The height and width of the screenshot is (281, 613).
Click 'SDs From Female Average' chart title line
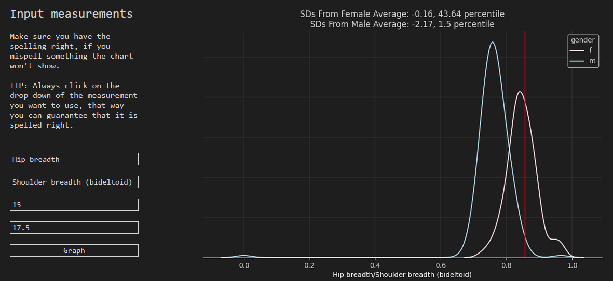point(402,14)
